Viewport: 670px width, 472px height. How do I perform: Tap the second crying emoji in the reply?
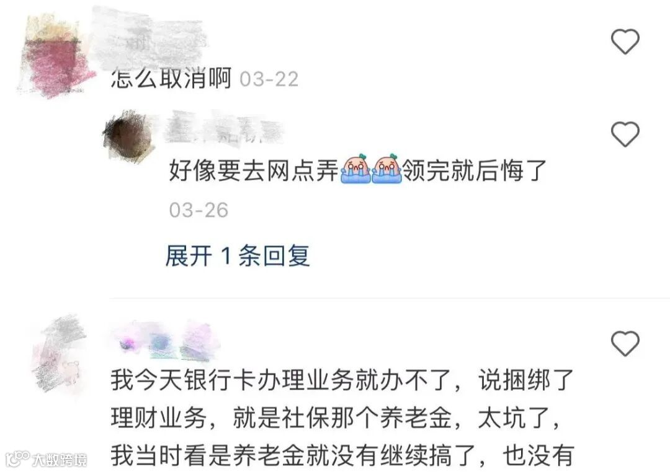(386, 169)
